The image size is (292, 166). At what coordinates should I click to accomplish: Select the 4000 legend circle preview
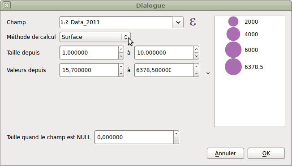pos(233,34)
